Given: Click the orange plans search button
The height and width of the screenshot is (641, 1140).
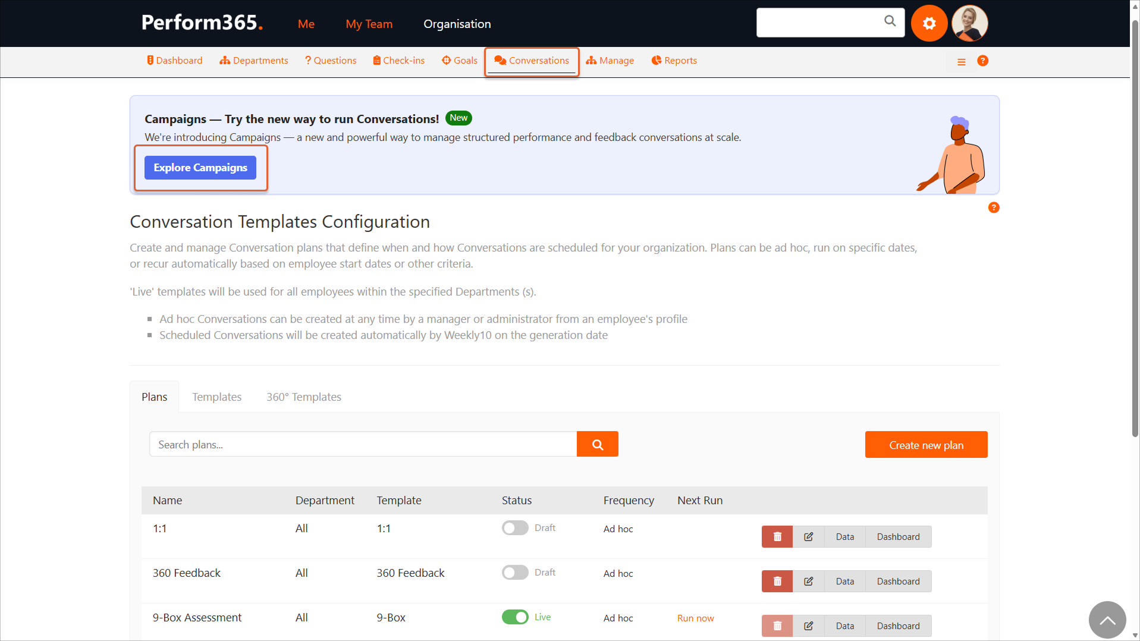Looking at the screenshot, I should coord(597,444).
